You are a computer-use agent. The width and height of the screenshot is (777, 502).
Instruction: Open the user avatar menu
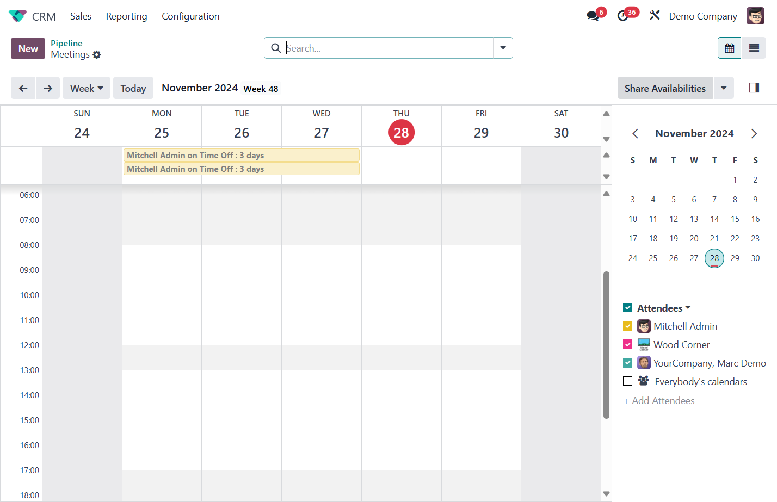coord(755,16)
